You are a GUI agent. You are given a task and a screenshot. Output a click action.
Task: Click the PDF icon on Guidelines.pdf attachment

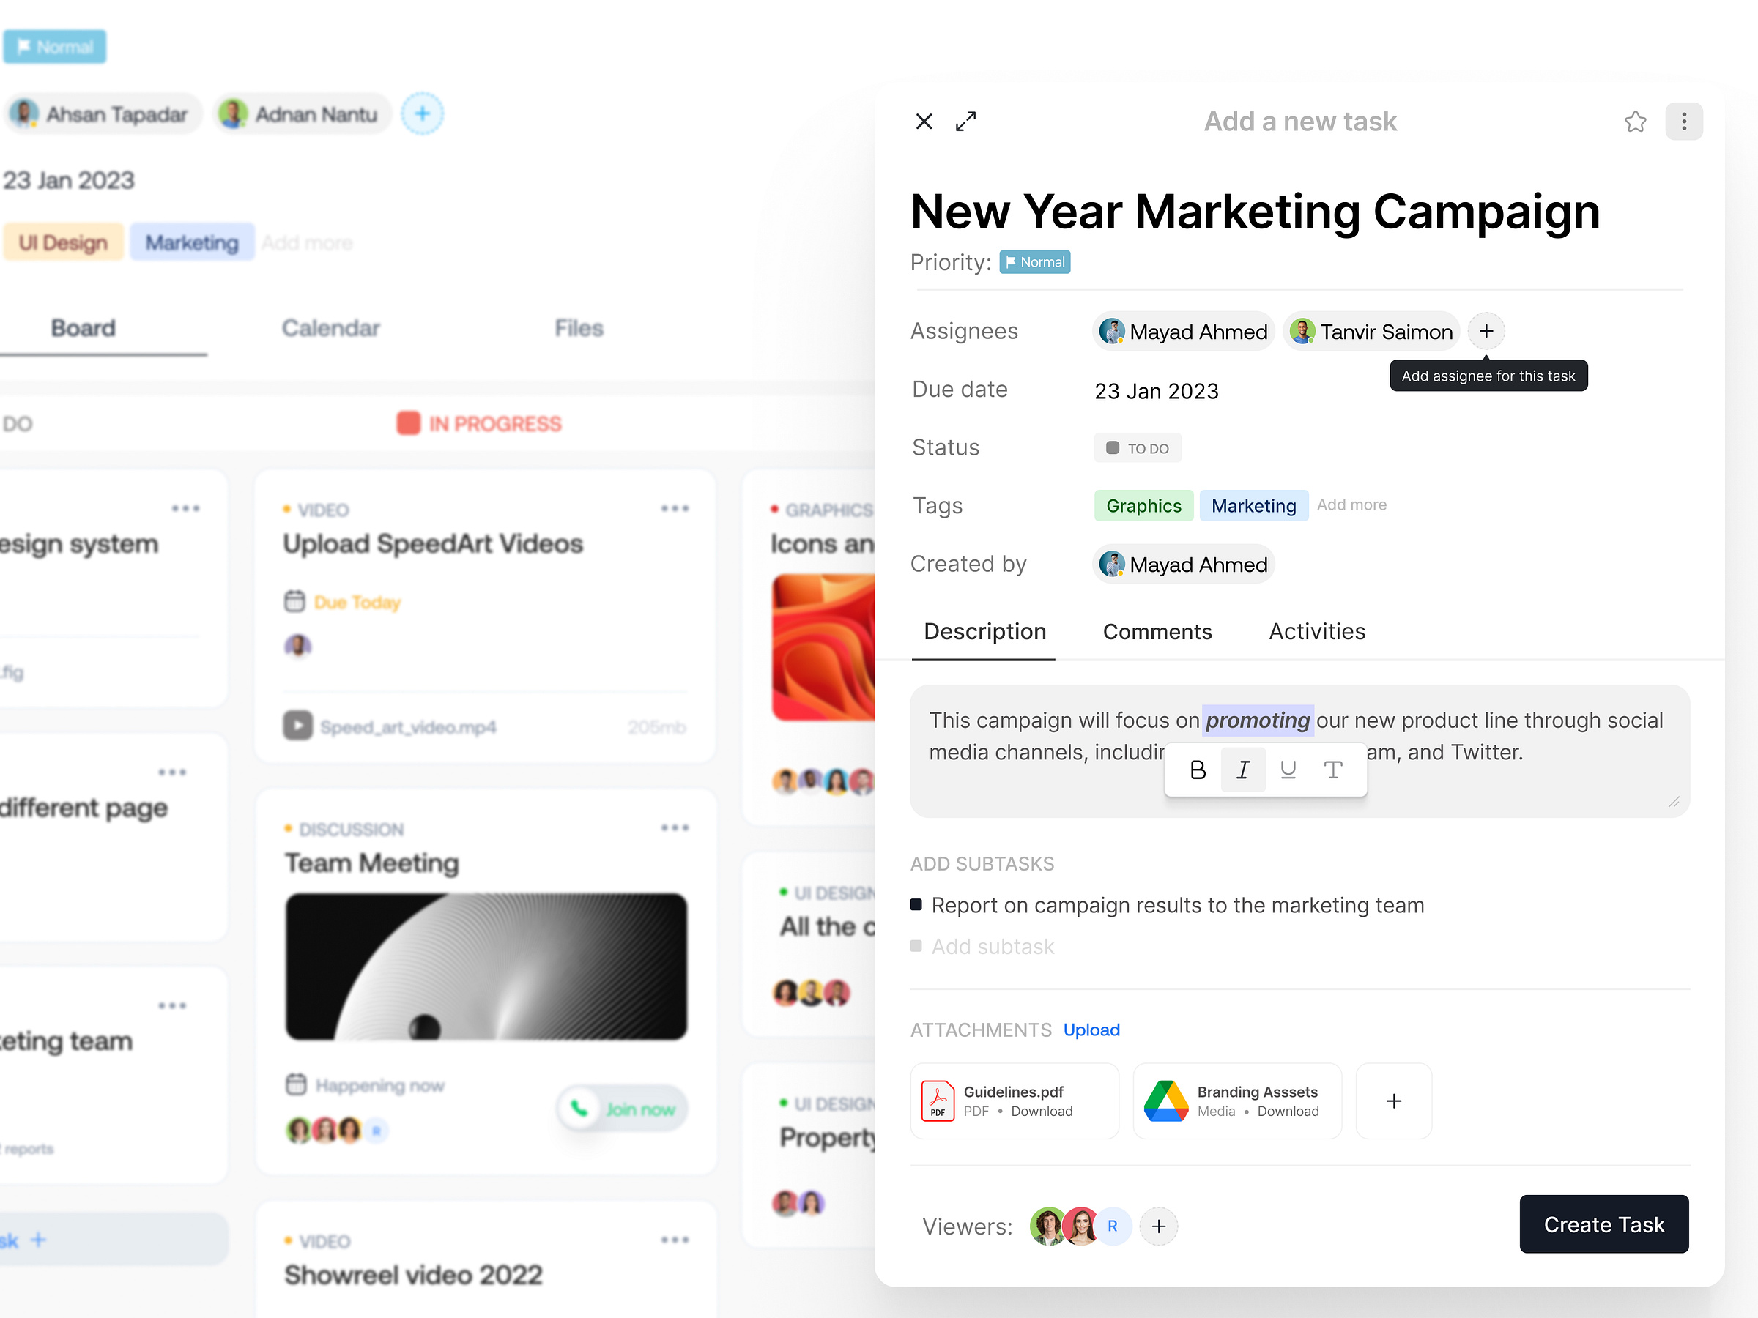pos(938,1101)
